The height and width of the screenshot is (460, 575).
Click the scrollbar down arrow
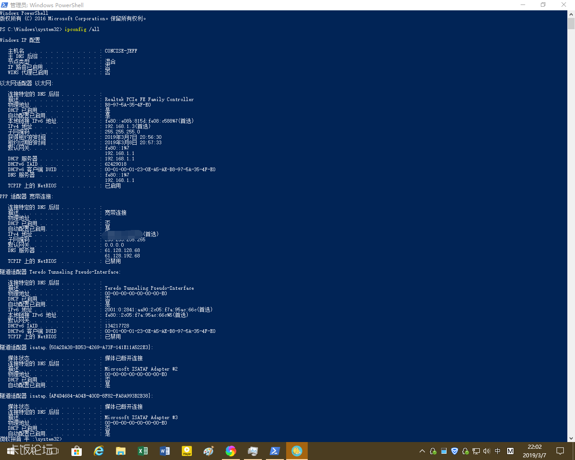click(571, 438)
